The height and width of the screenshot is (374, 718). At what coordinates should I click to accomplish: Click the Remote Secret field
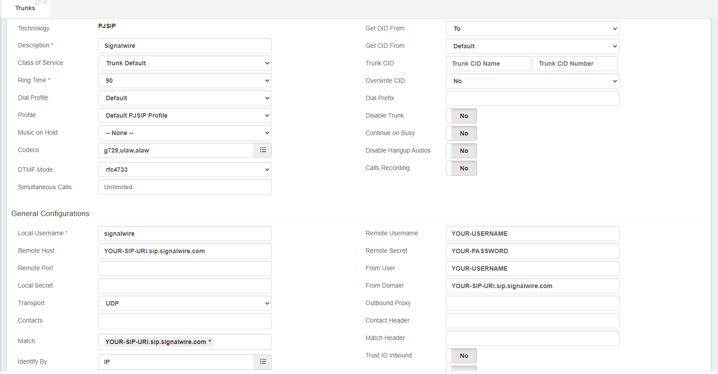click(x=533, y=251)
